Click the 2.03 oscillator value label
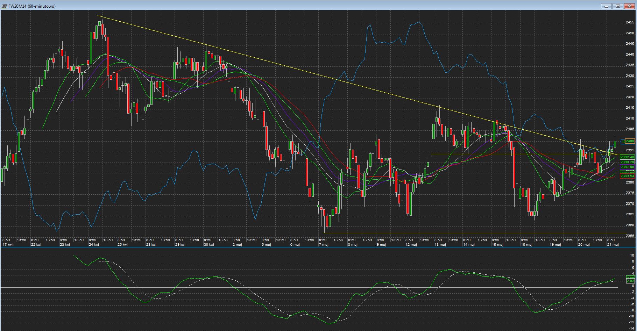 (x=630, y=281)
